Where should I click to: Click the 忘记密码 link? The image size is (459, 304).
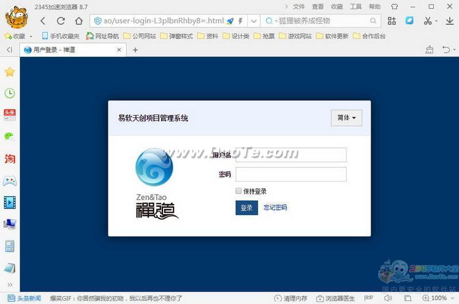pos(275,208)
